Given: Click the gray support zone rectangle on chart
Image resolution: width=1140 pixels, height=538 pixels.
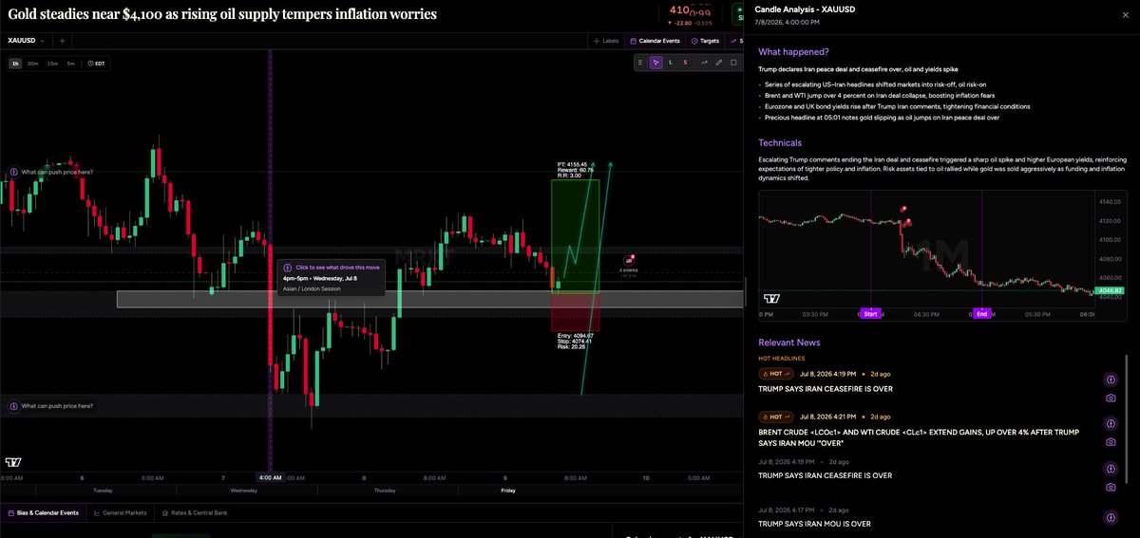Looking at the screenshot, I should (x=429, y=299).
